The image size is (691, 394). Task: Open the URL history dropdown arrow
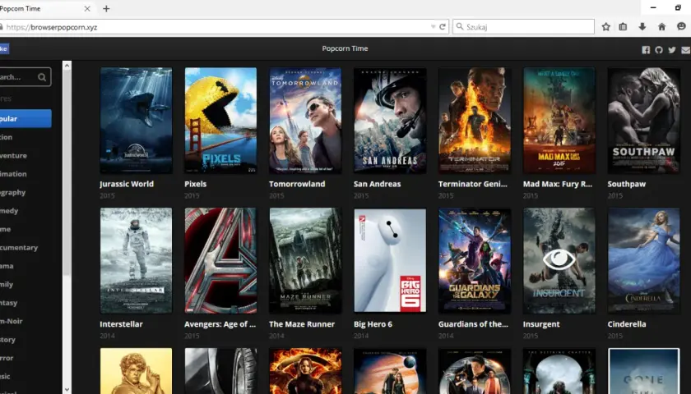coord(433,27)
